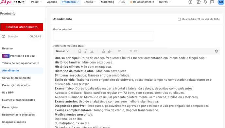225x128 pixels.
Task: Open text alignment options
Action: pyautogui.click(x=119, y=51)
